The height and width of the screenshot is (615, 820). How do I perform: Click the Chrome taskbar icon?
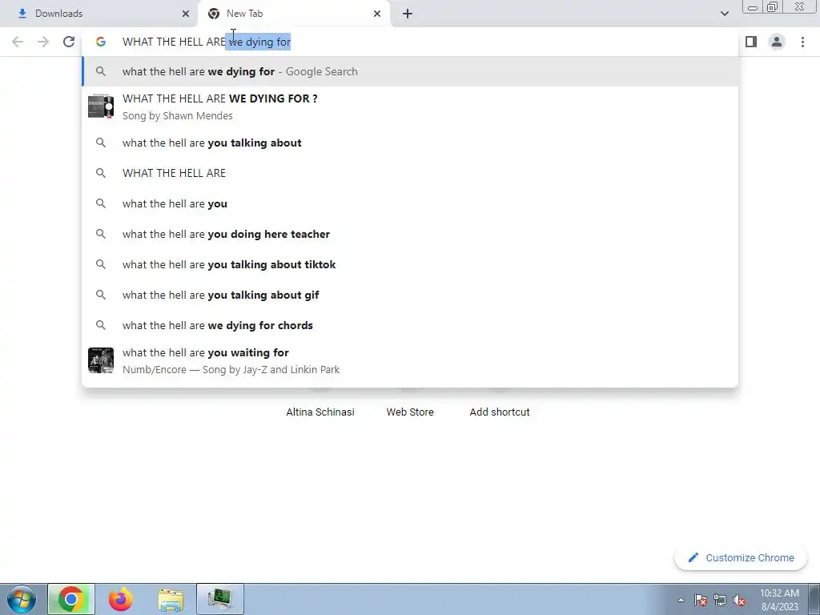[x=71, y=599]
